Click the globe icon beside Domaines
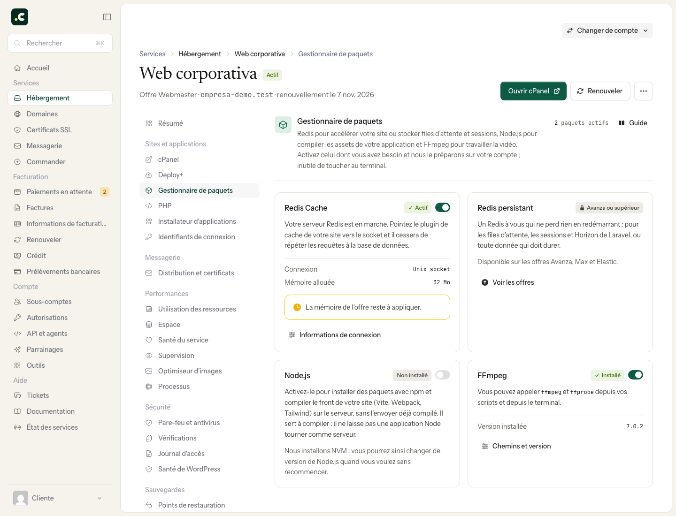Screen dimensions: 676x516 point(17,114)
